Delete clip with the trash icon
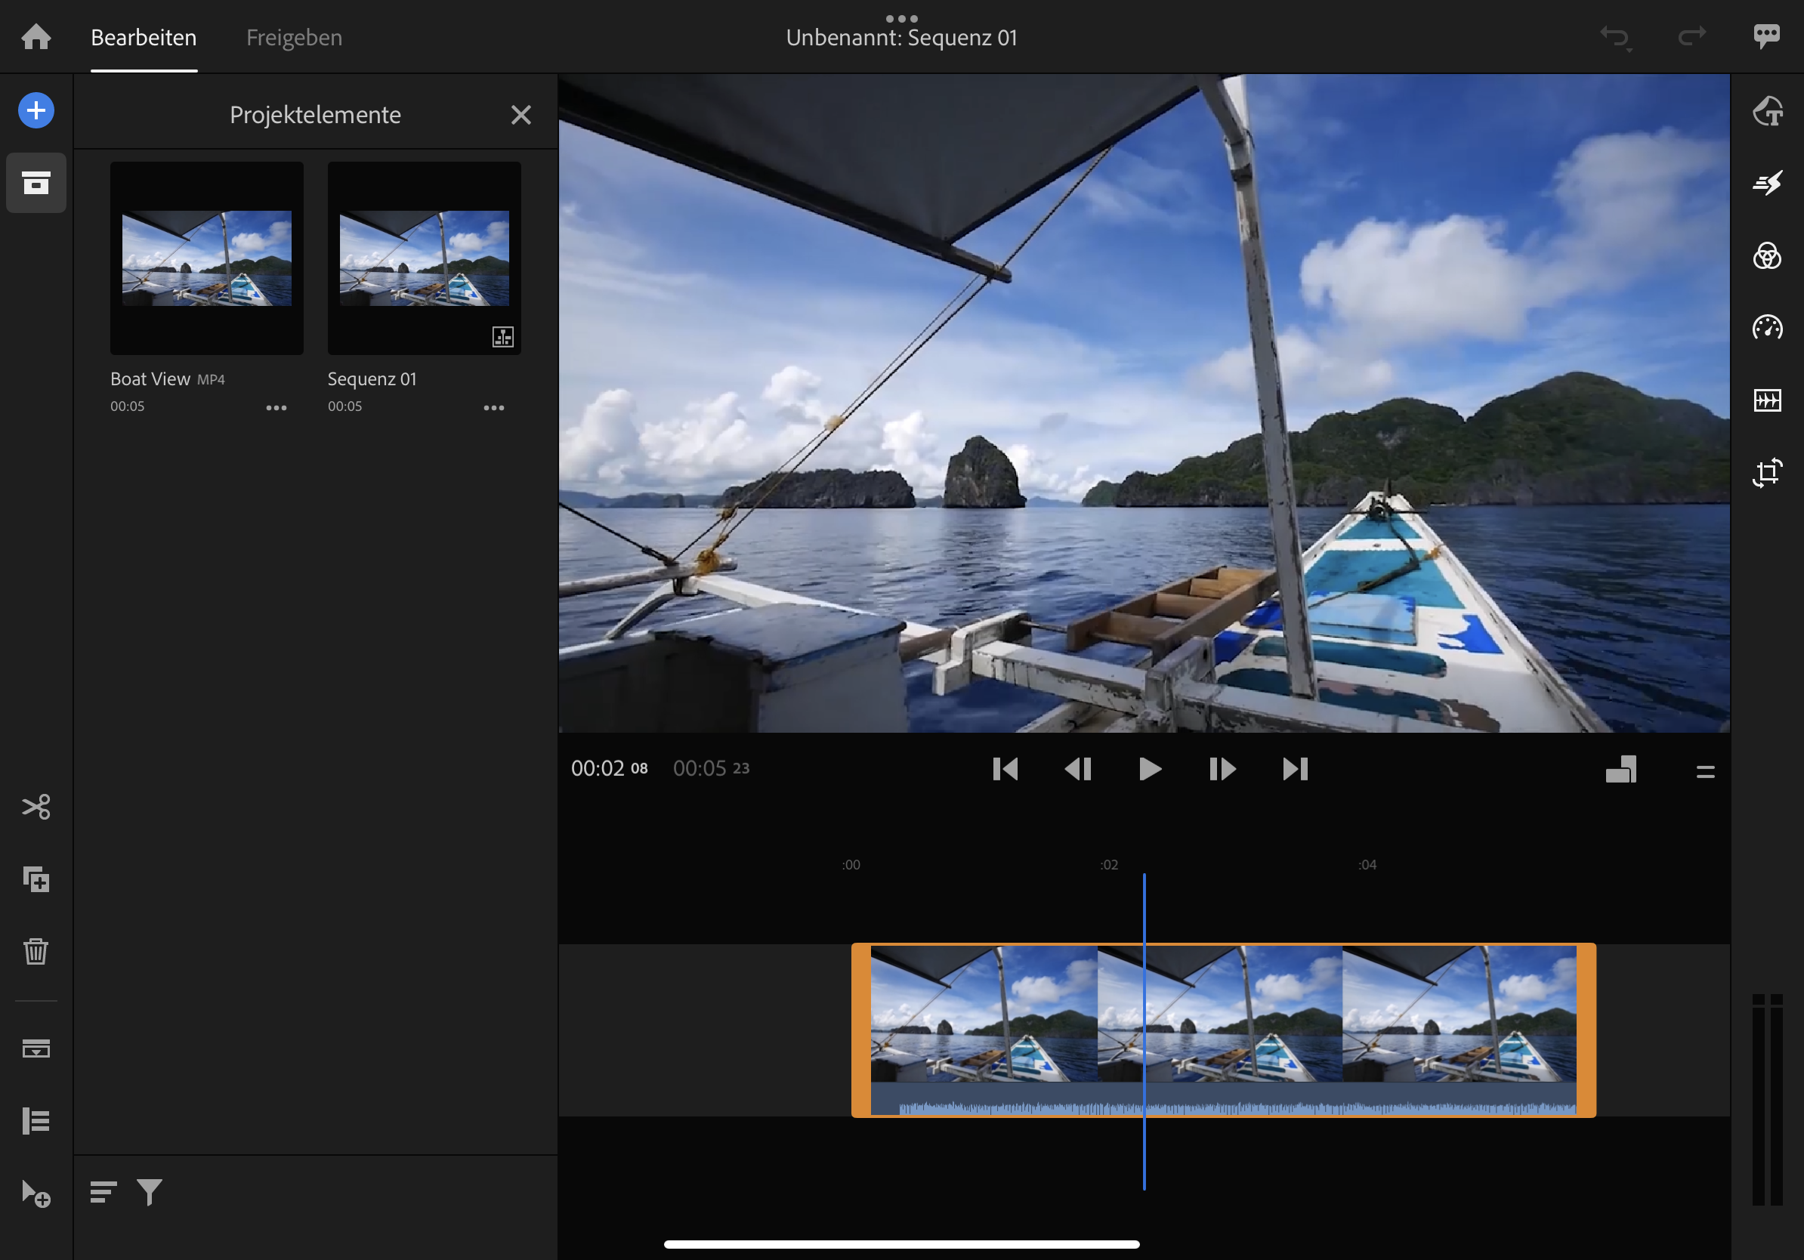This screenshot has height=1260, width=1804. [x=36, y=951]
